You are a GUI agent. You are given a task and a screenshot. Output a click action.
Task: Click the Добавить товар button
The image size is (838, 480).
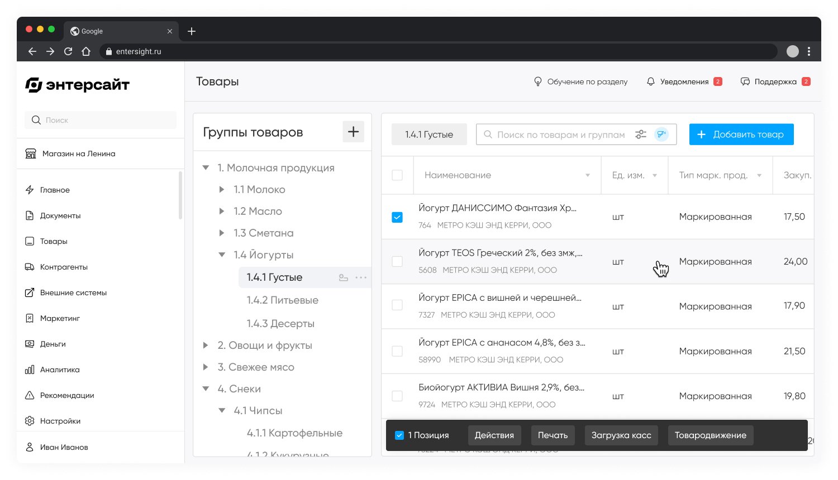(741, 135)
